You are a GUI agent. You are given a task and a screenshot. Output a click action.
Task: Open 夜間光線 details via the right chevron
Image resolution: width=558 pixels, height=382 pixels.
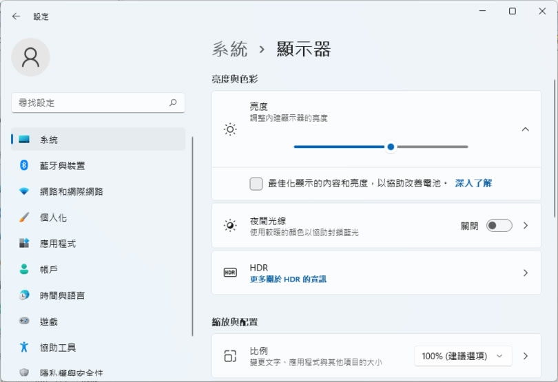tap(525, 226)
